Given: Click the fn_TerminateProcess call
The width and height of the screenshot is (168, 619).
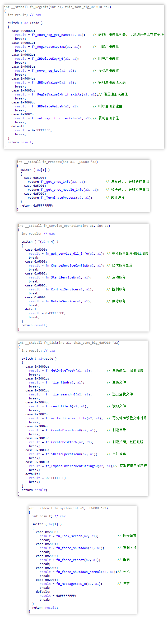Looking at the screenshot, I should [58, 198].
